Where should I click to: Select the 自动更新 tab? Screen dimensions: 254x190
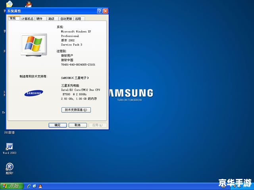(66, 19)
